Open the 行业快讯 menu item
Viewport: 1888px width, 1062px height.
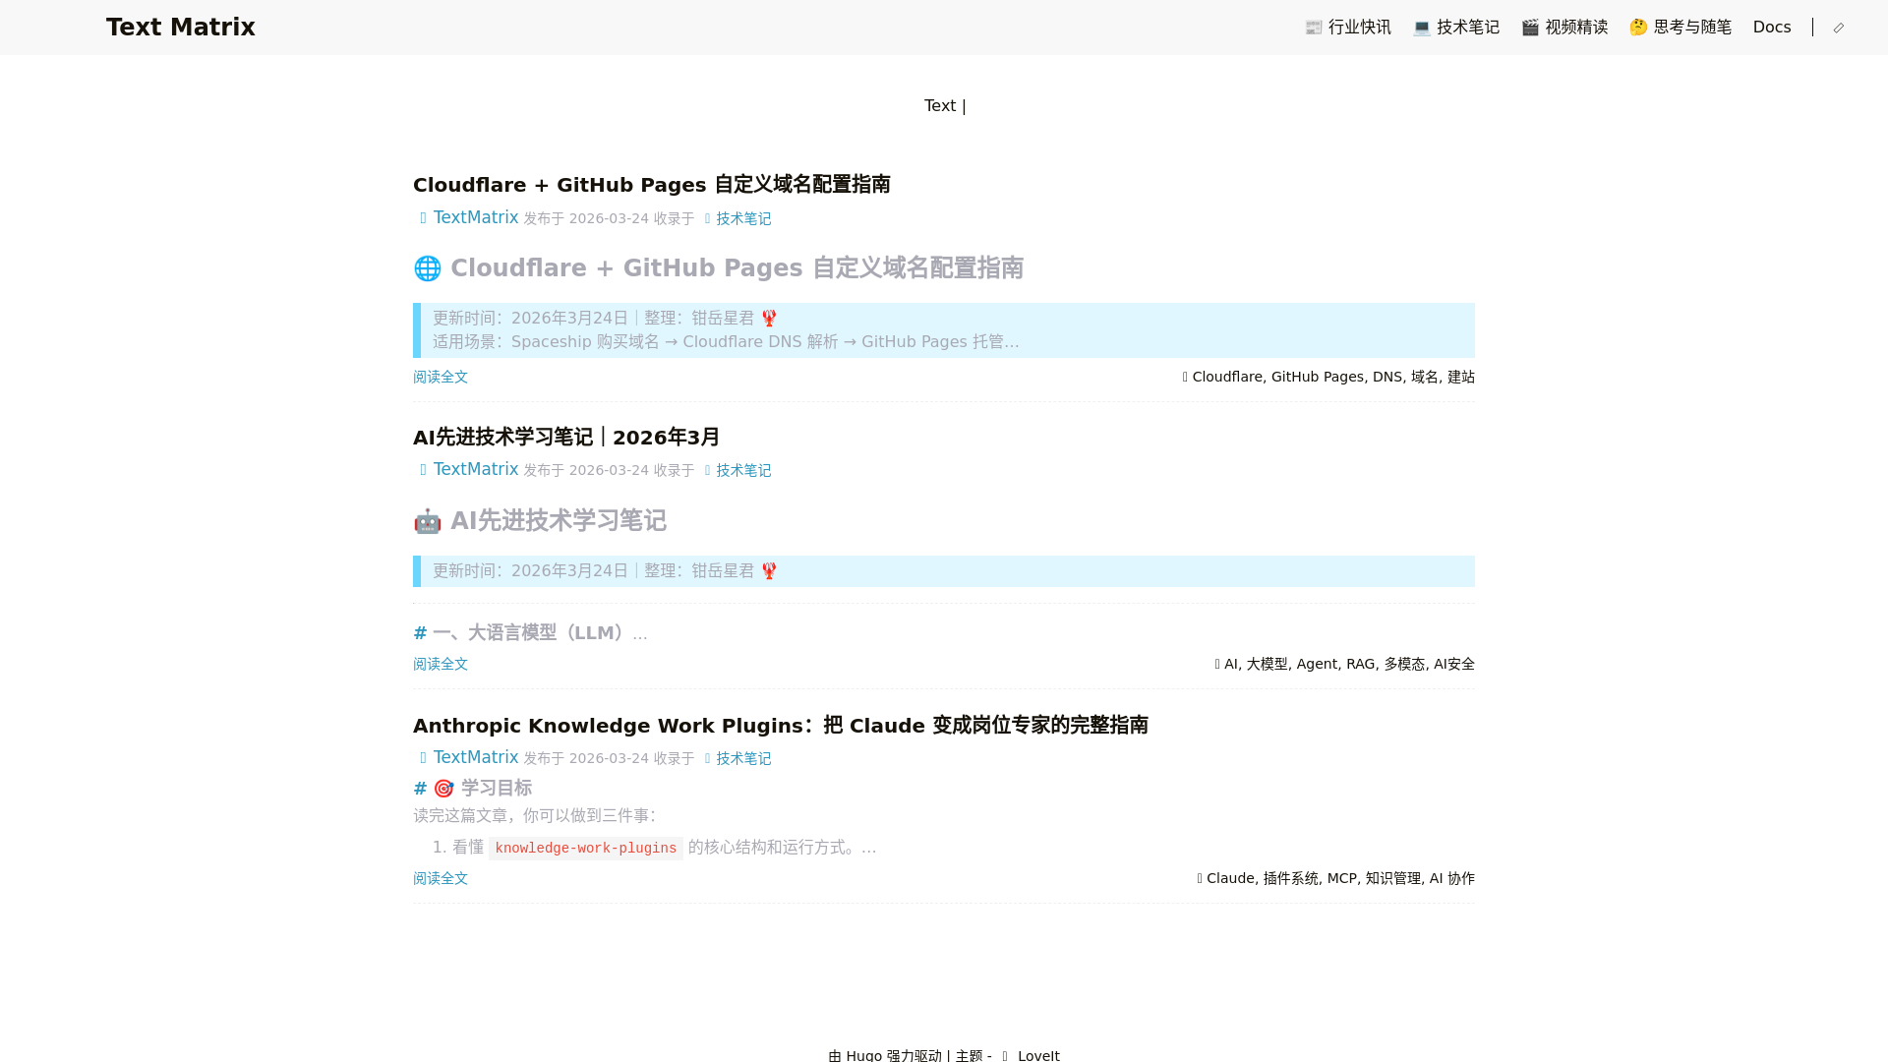coord(1347,28)
